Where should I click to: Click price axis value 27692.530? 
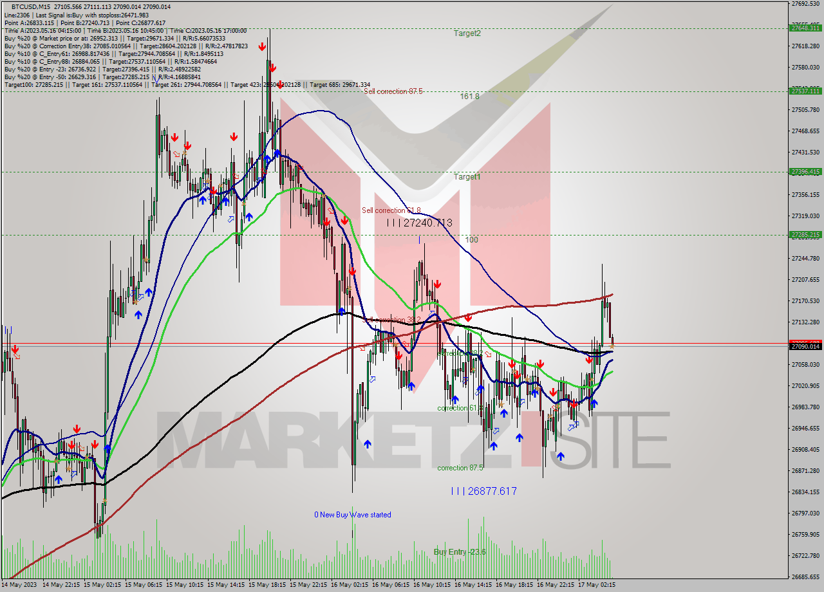point(806,3)
